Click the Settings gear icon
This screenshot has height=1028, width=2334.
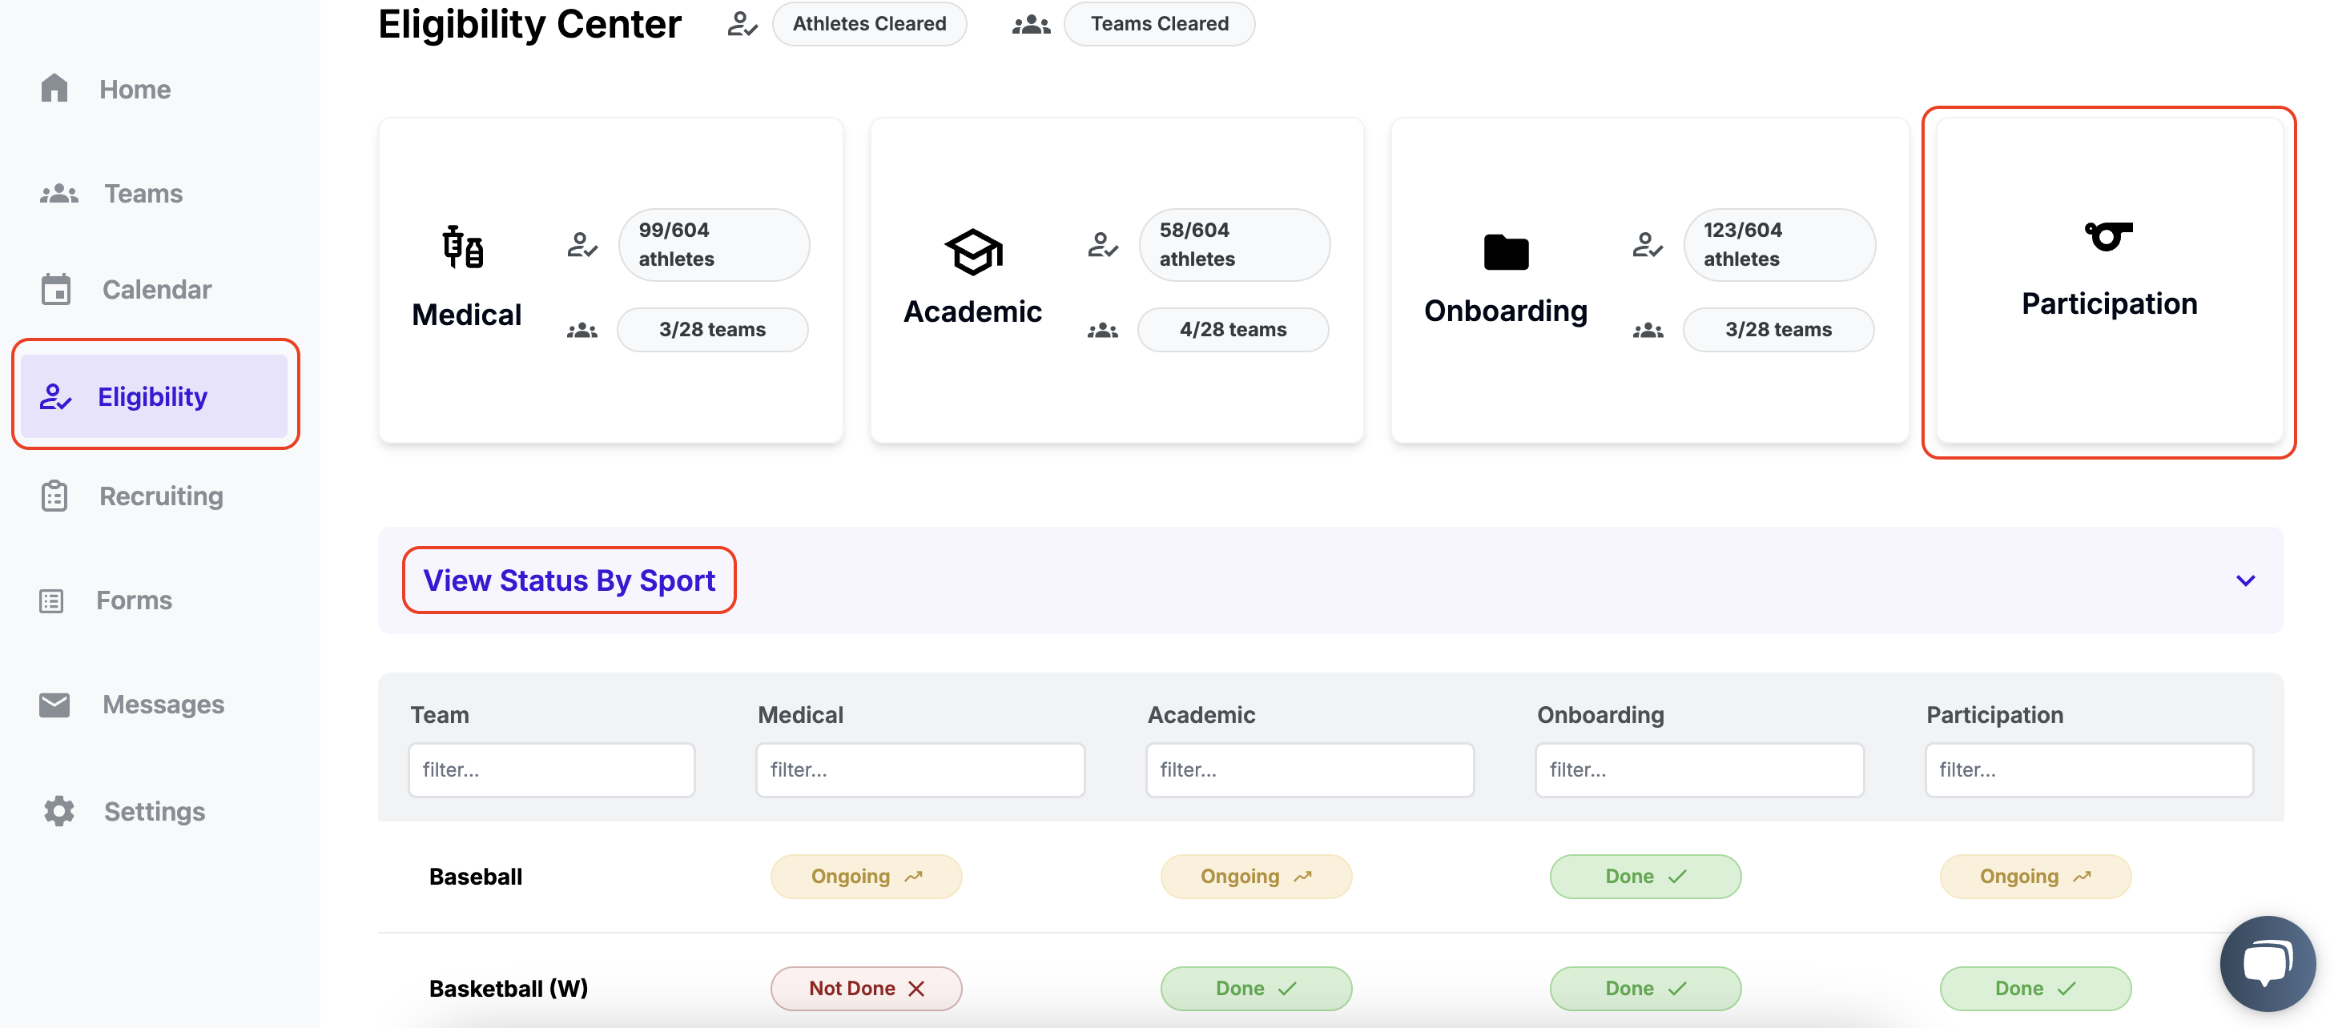click(59, 810)
